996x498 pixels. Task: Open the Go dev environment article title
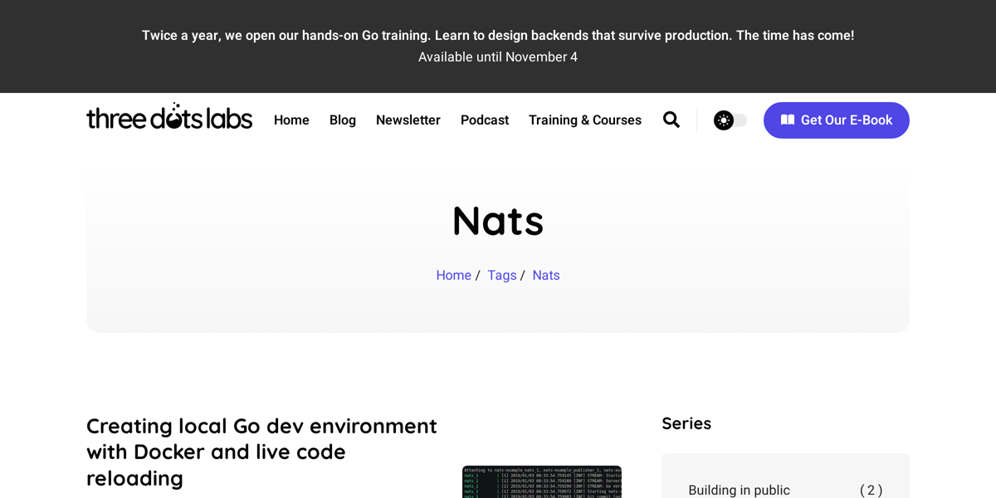pos(261,452)
